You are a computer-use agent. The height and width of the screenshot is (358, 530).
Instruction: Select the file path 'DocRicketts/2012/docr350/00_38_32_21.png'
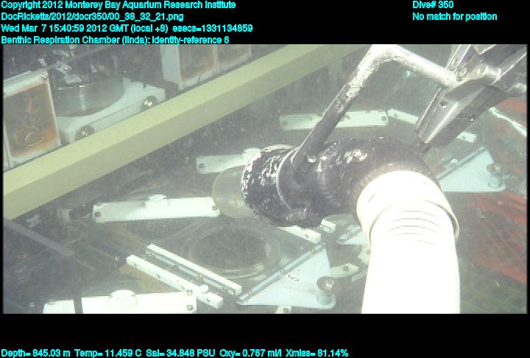point(92,17)
